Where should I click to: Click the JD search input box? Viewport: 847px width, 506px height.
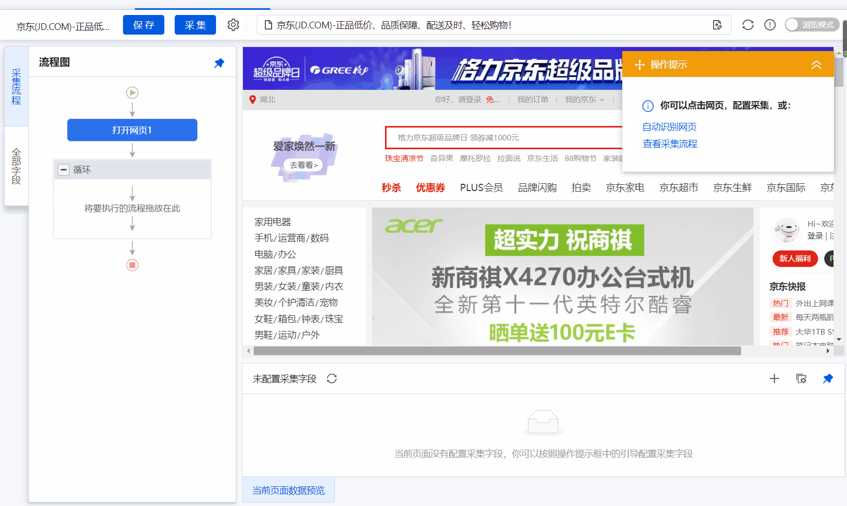504,138
